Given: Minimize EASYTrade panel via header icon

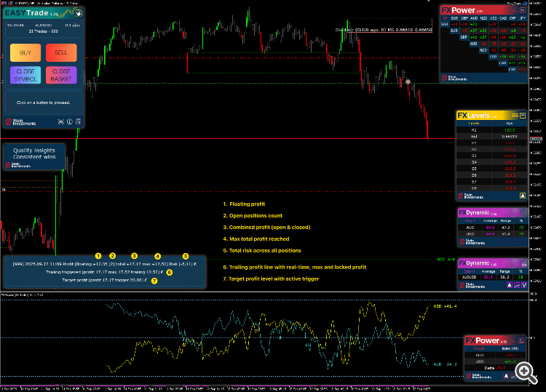Looking at the screenshot, I should [79, 14].
